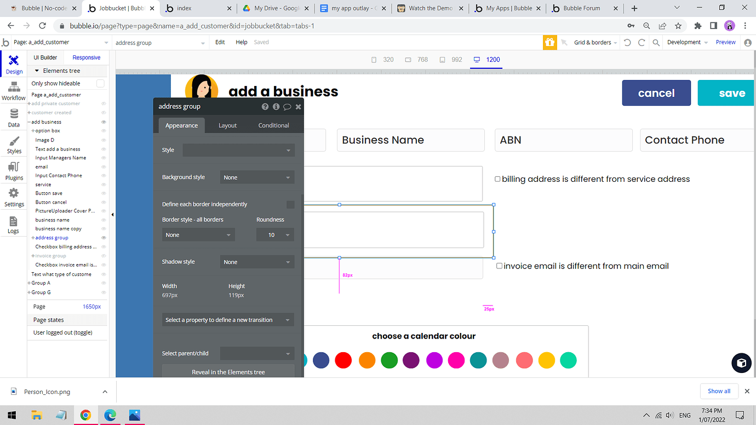Pick the red calendar colour swatch
The width and height of the screenshot is (756, 425).
point(343,360)
